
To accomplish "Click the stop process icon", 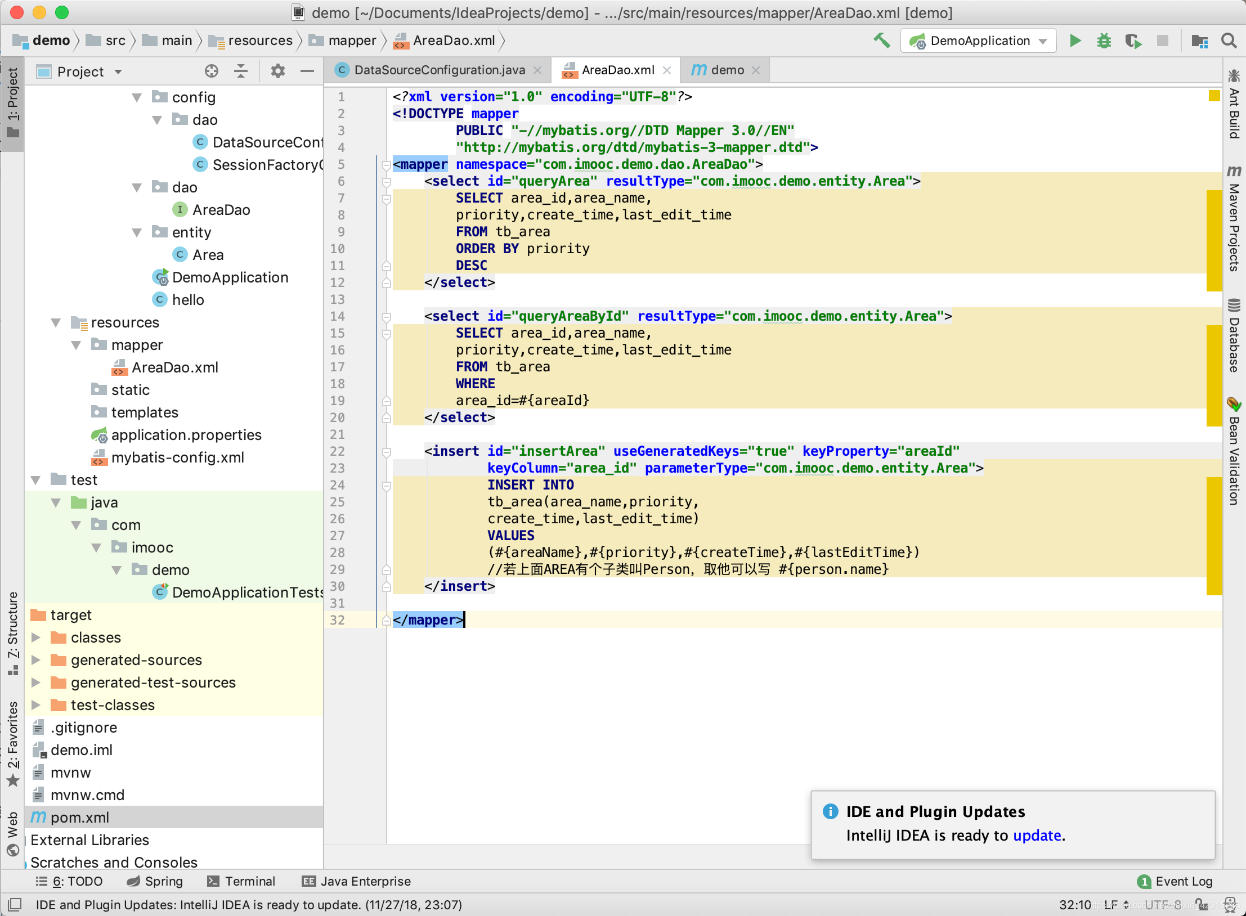I will (1162, 41).
